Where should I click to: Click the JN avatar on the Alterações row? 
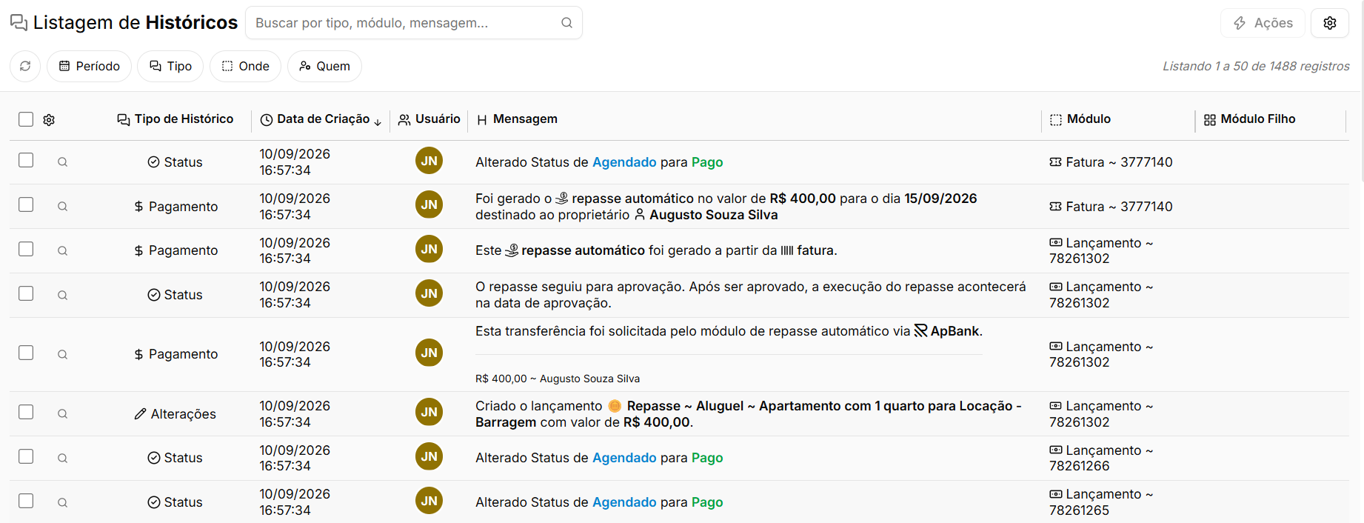(429, 412)
